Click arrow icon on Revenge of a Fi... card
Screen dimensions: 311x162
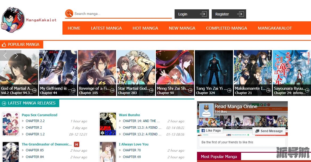[x=112, y=90]
